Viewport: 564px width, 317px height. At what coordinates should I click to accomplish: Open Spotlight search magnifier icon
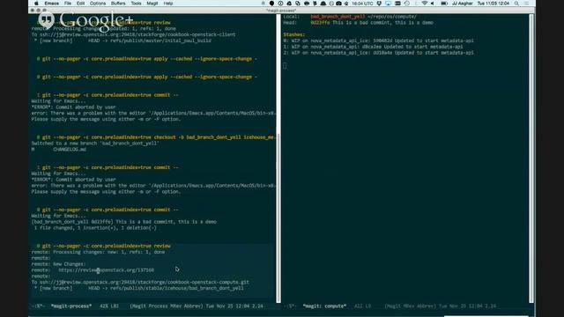[x=516, y=4]
